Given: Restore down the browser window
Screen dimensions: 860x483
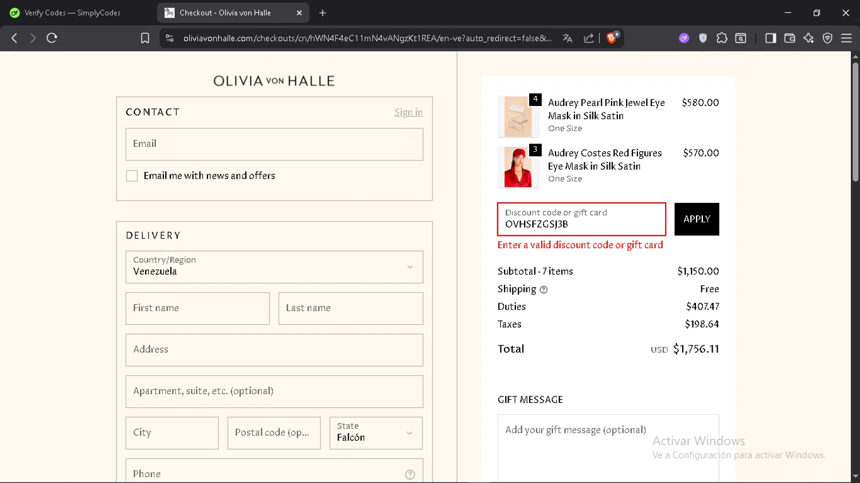Looking at the screenshot, I should click(816, 13).
